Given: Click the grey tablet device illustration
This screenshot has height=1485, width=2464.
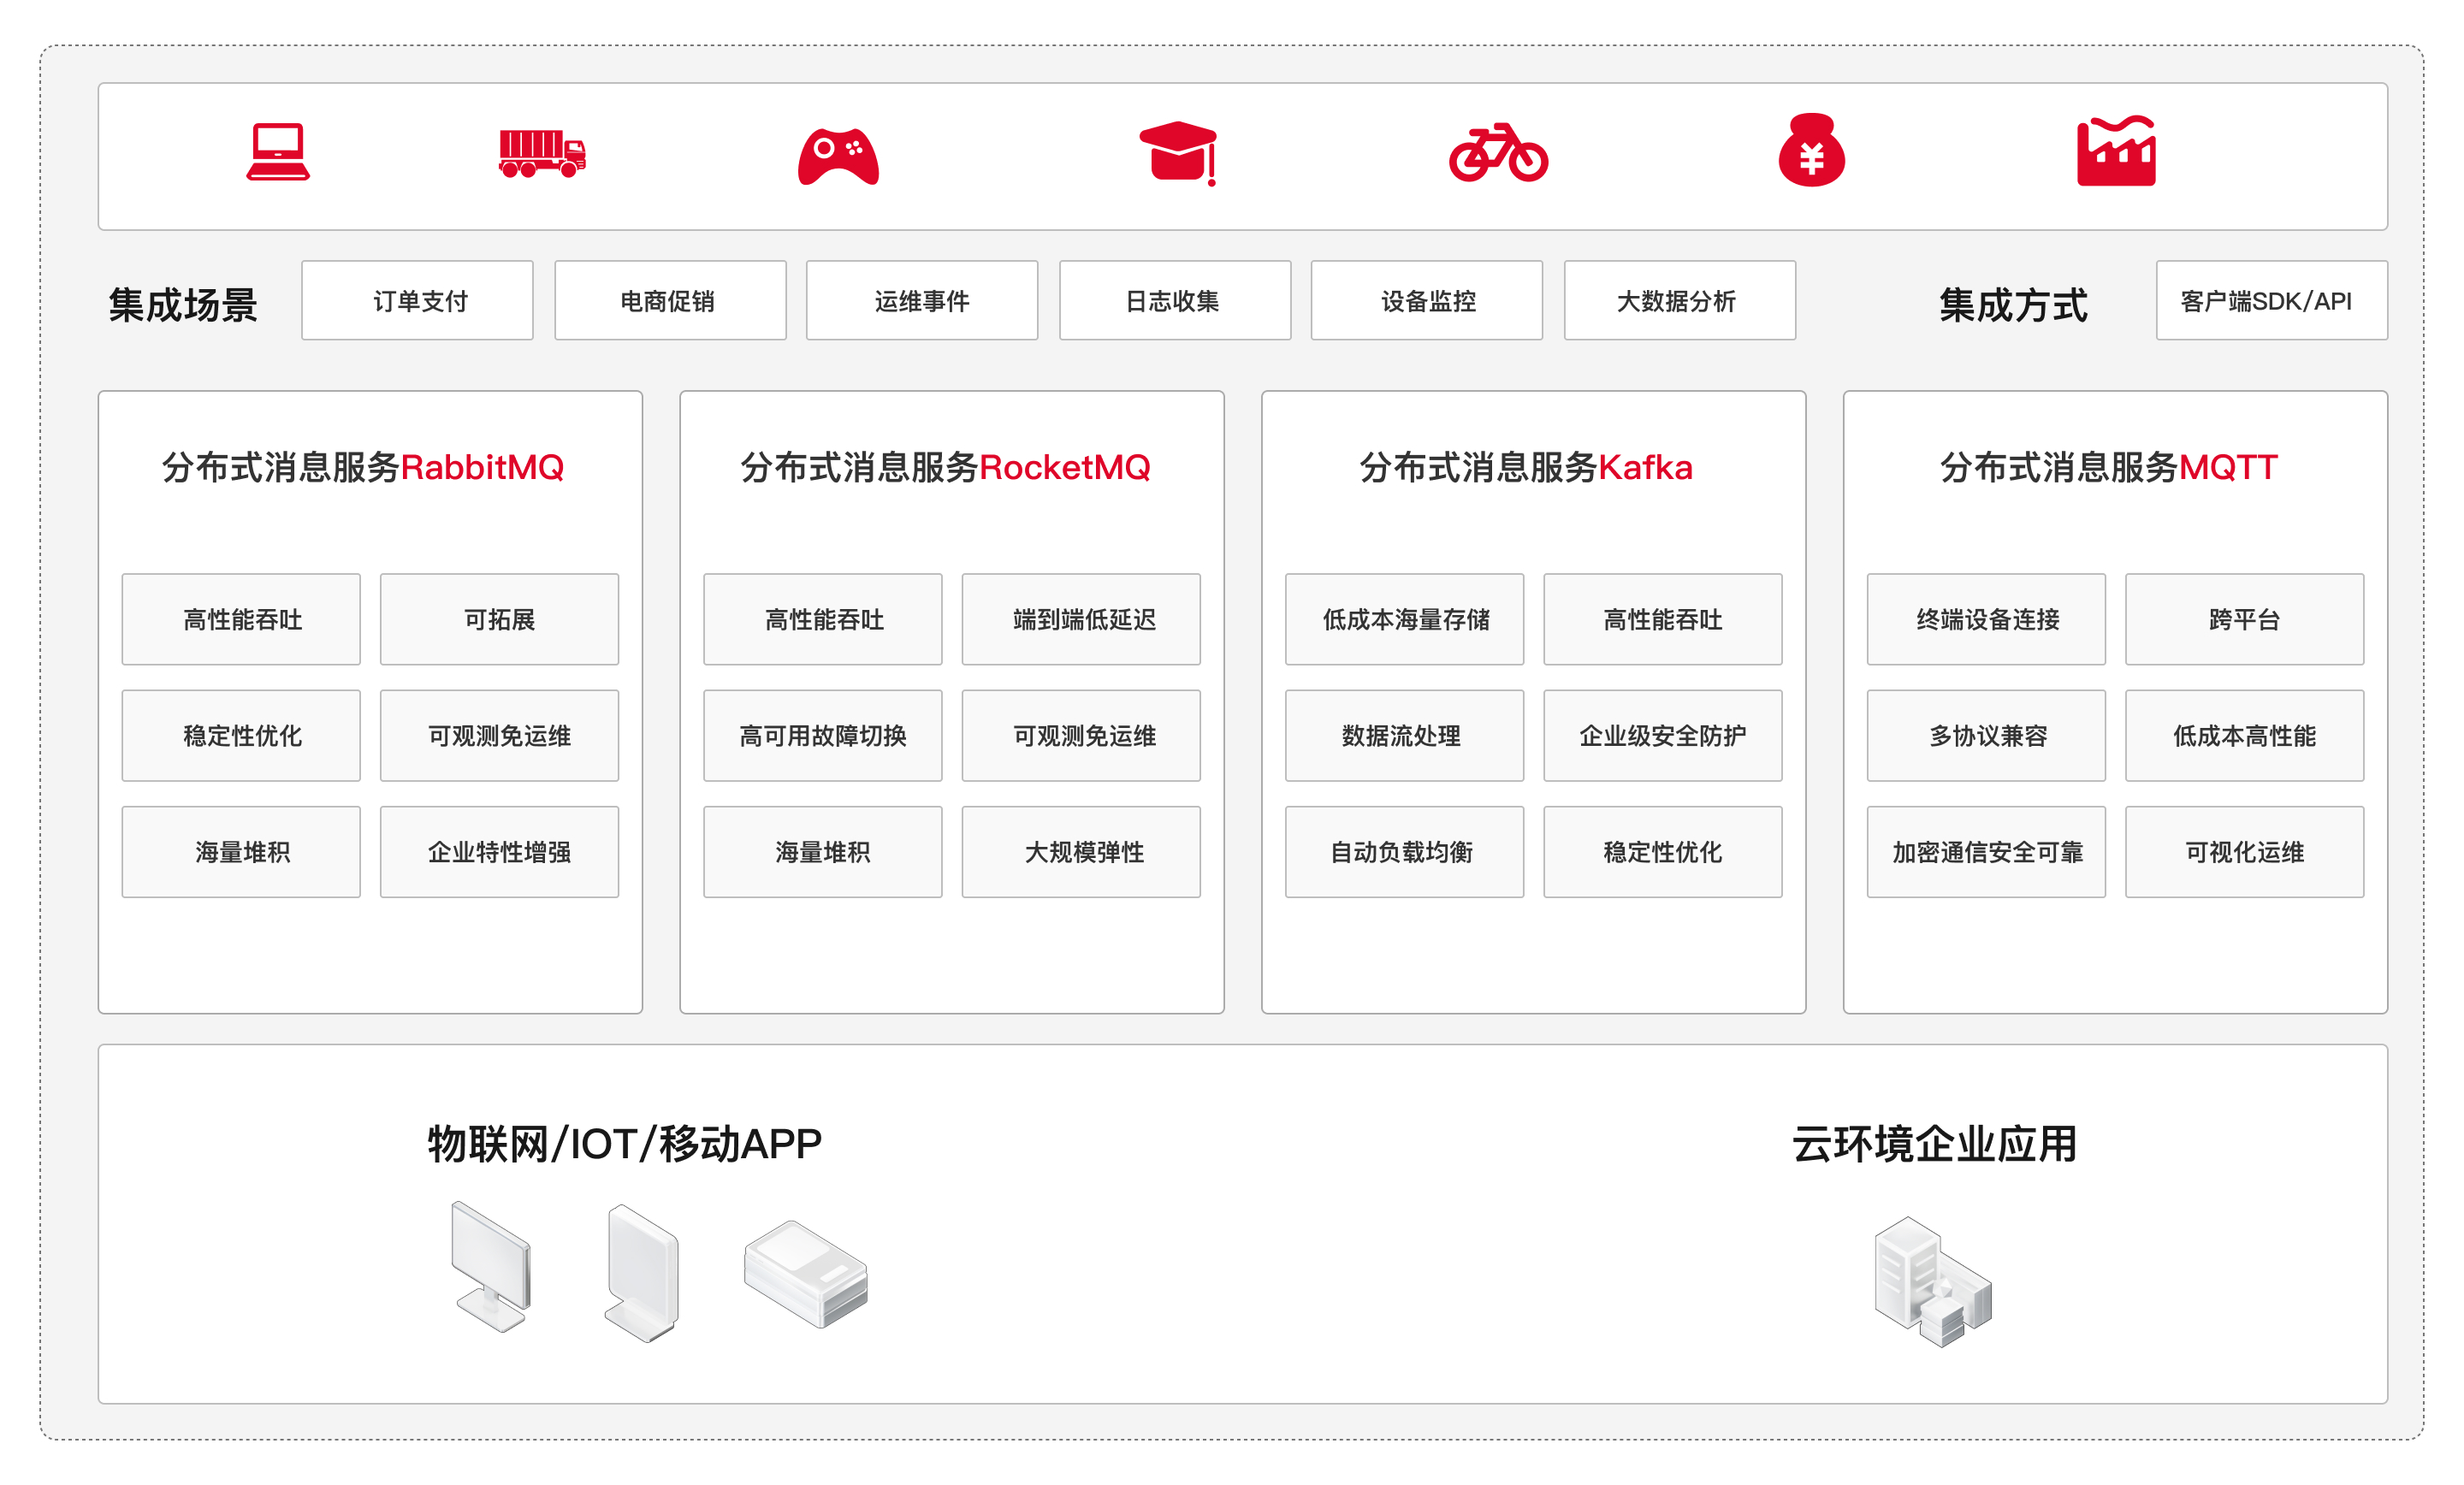Looking at the screenshot, I should [x=642, y=1272].
